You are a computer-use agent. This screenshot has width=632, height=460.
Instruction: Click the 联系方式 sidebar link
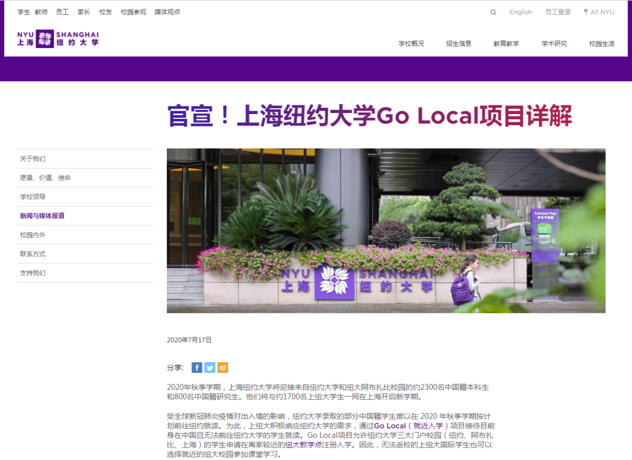[x=33, y=254]
